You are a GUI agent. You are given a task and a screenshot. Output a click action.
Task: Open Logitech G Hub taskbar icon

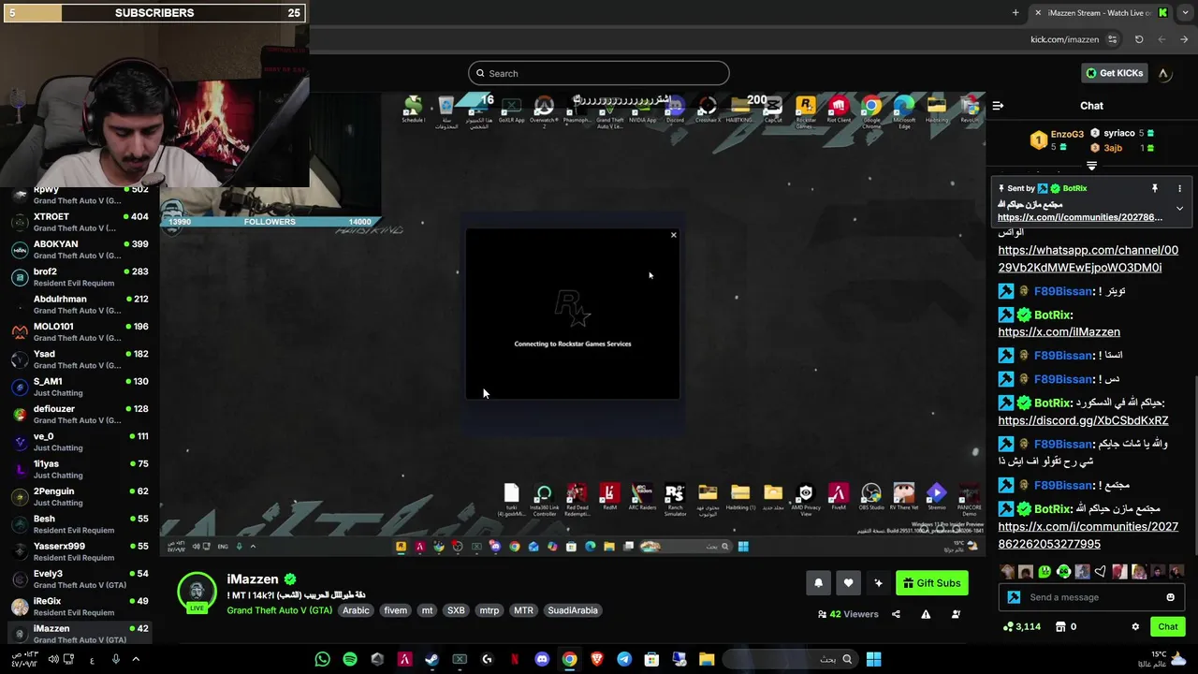pos(487,659)
